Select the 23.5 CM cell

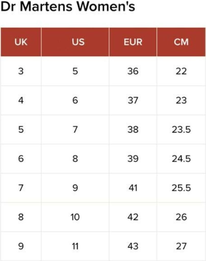pyautogui.click(x=181, y=130)
